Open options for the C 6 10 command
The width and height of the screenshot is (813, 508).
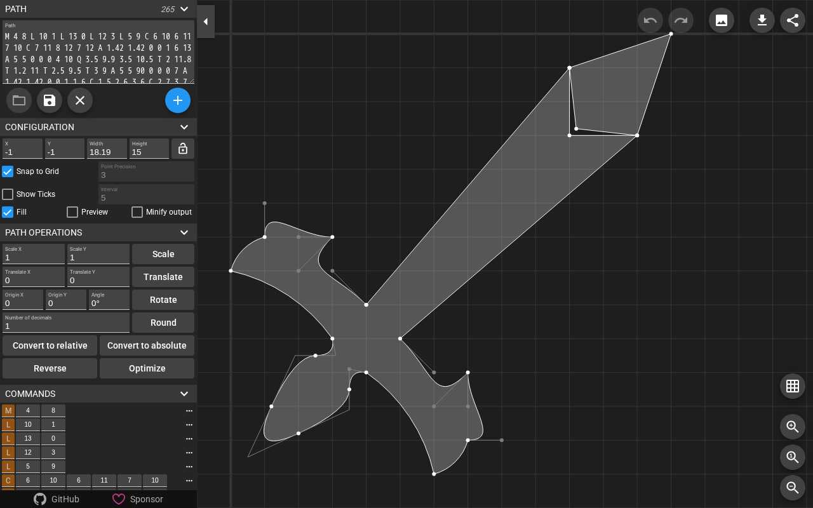tap(189, 481)
